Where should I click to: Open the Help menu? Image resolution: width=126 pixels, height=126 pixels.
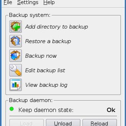tap(49, 2)
